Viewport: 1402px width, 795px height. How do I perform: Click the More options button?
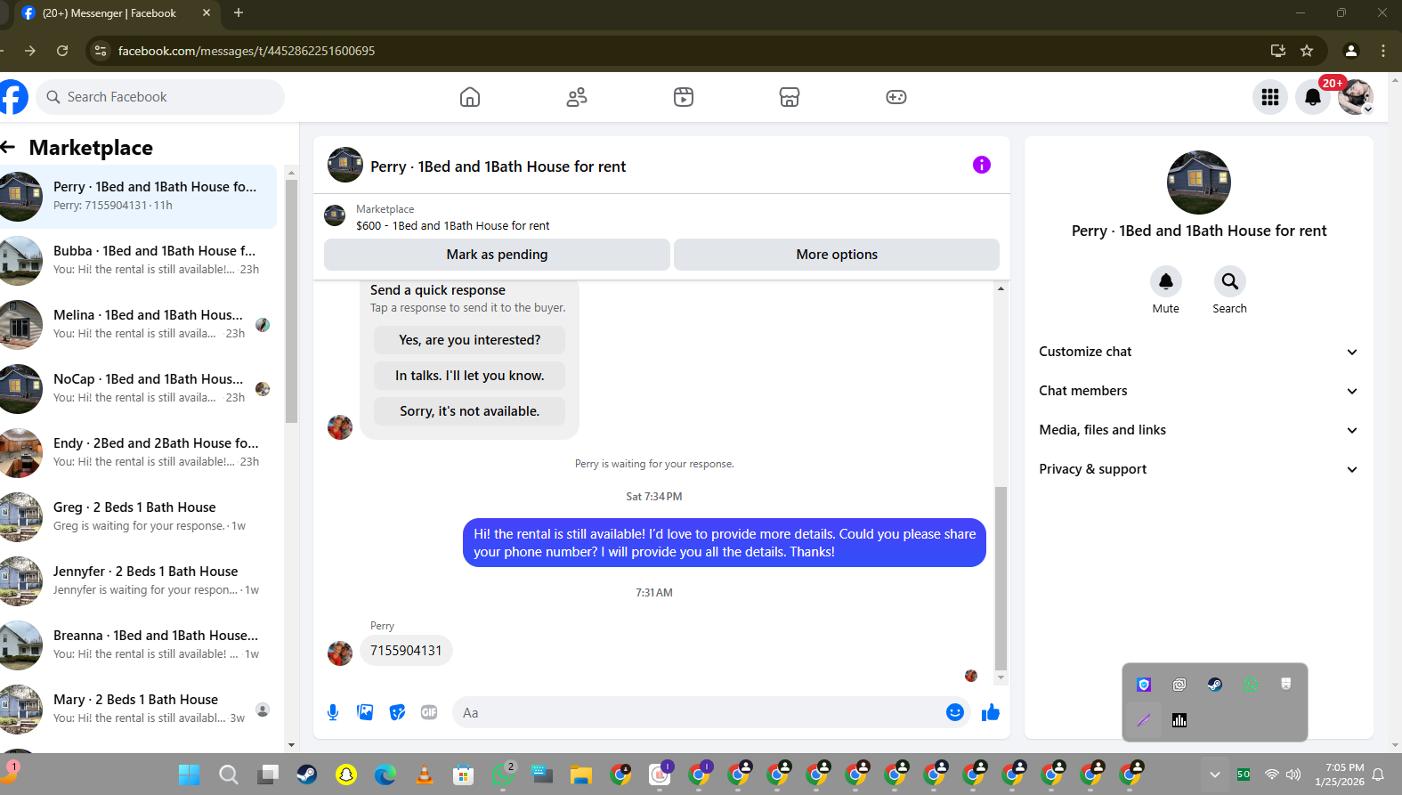(x=837, y=255)
